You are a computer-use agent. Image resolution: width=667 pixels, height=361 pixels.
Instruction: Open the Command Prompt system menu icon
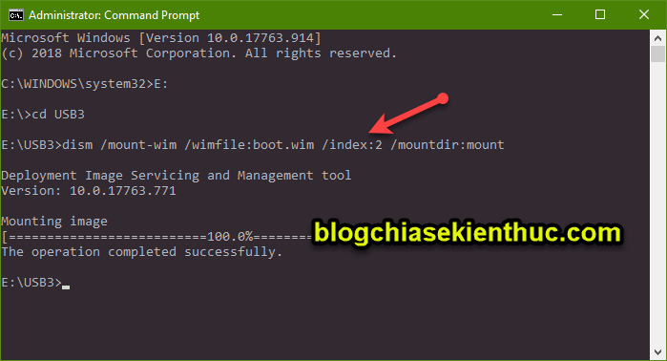15,15
